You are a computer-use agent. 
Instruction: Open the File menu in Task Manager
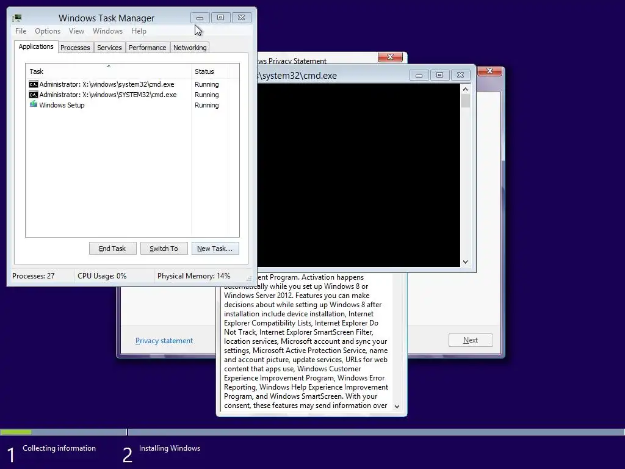coord(21,31)
